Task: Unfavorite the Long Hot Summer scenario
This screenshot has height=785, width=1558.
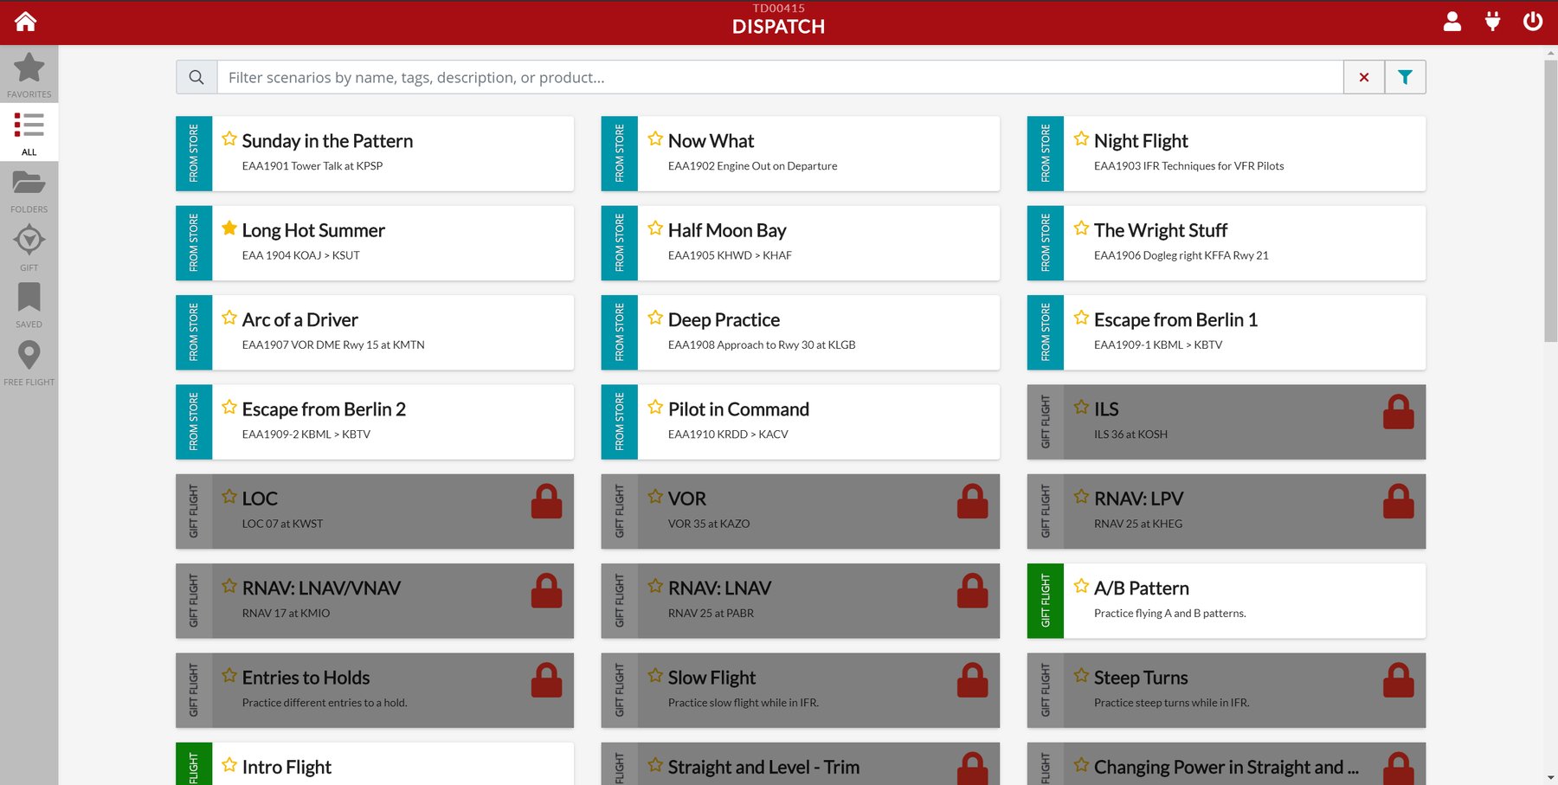Action: [229, 228]
